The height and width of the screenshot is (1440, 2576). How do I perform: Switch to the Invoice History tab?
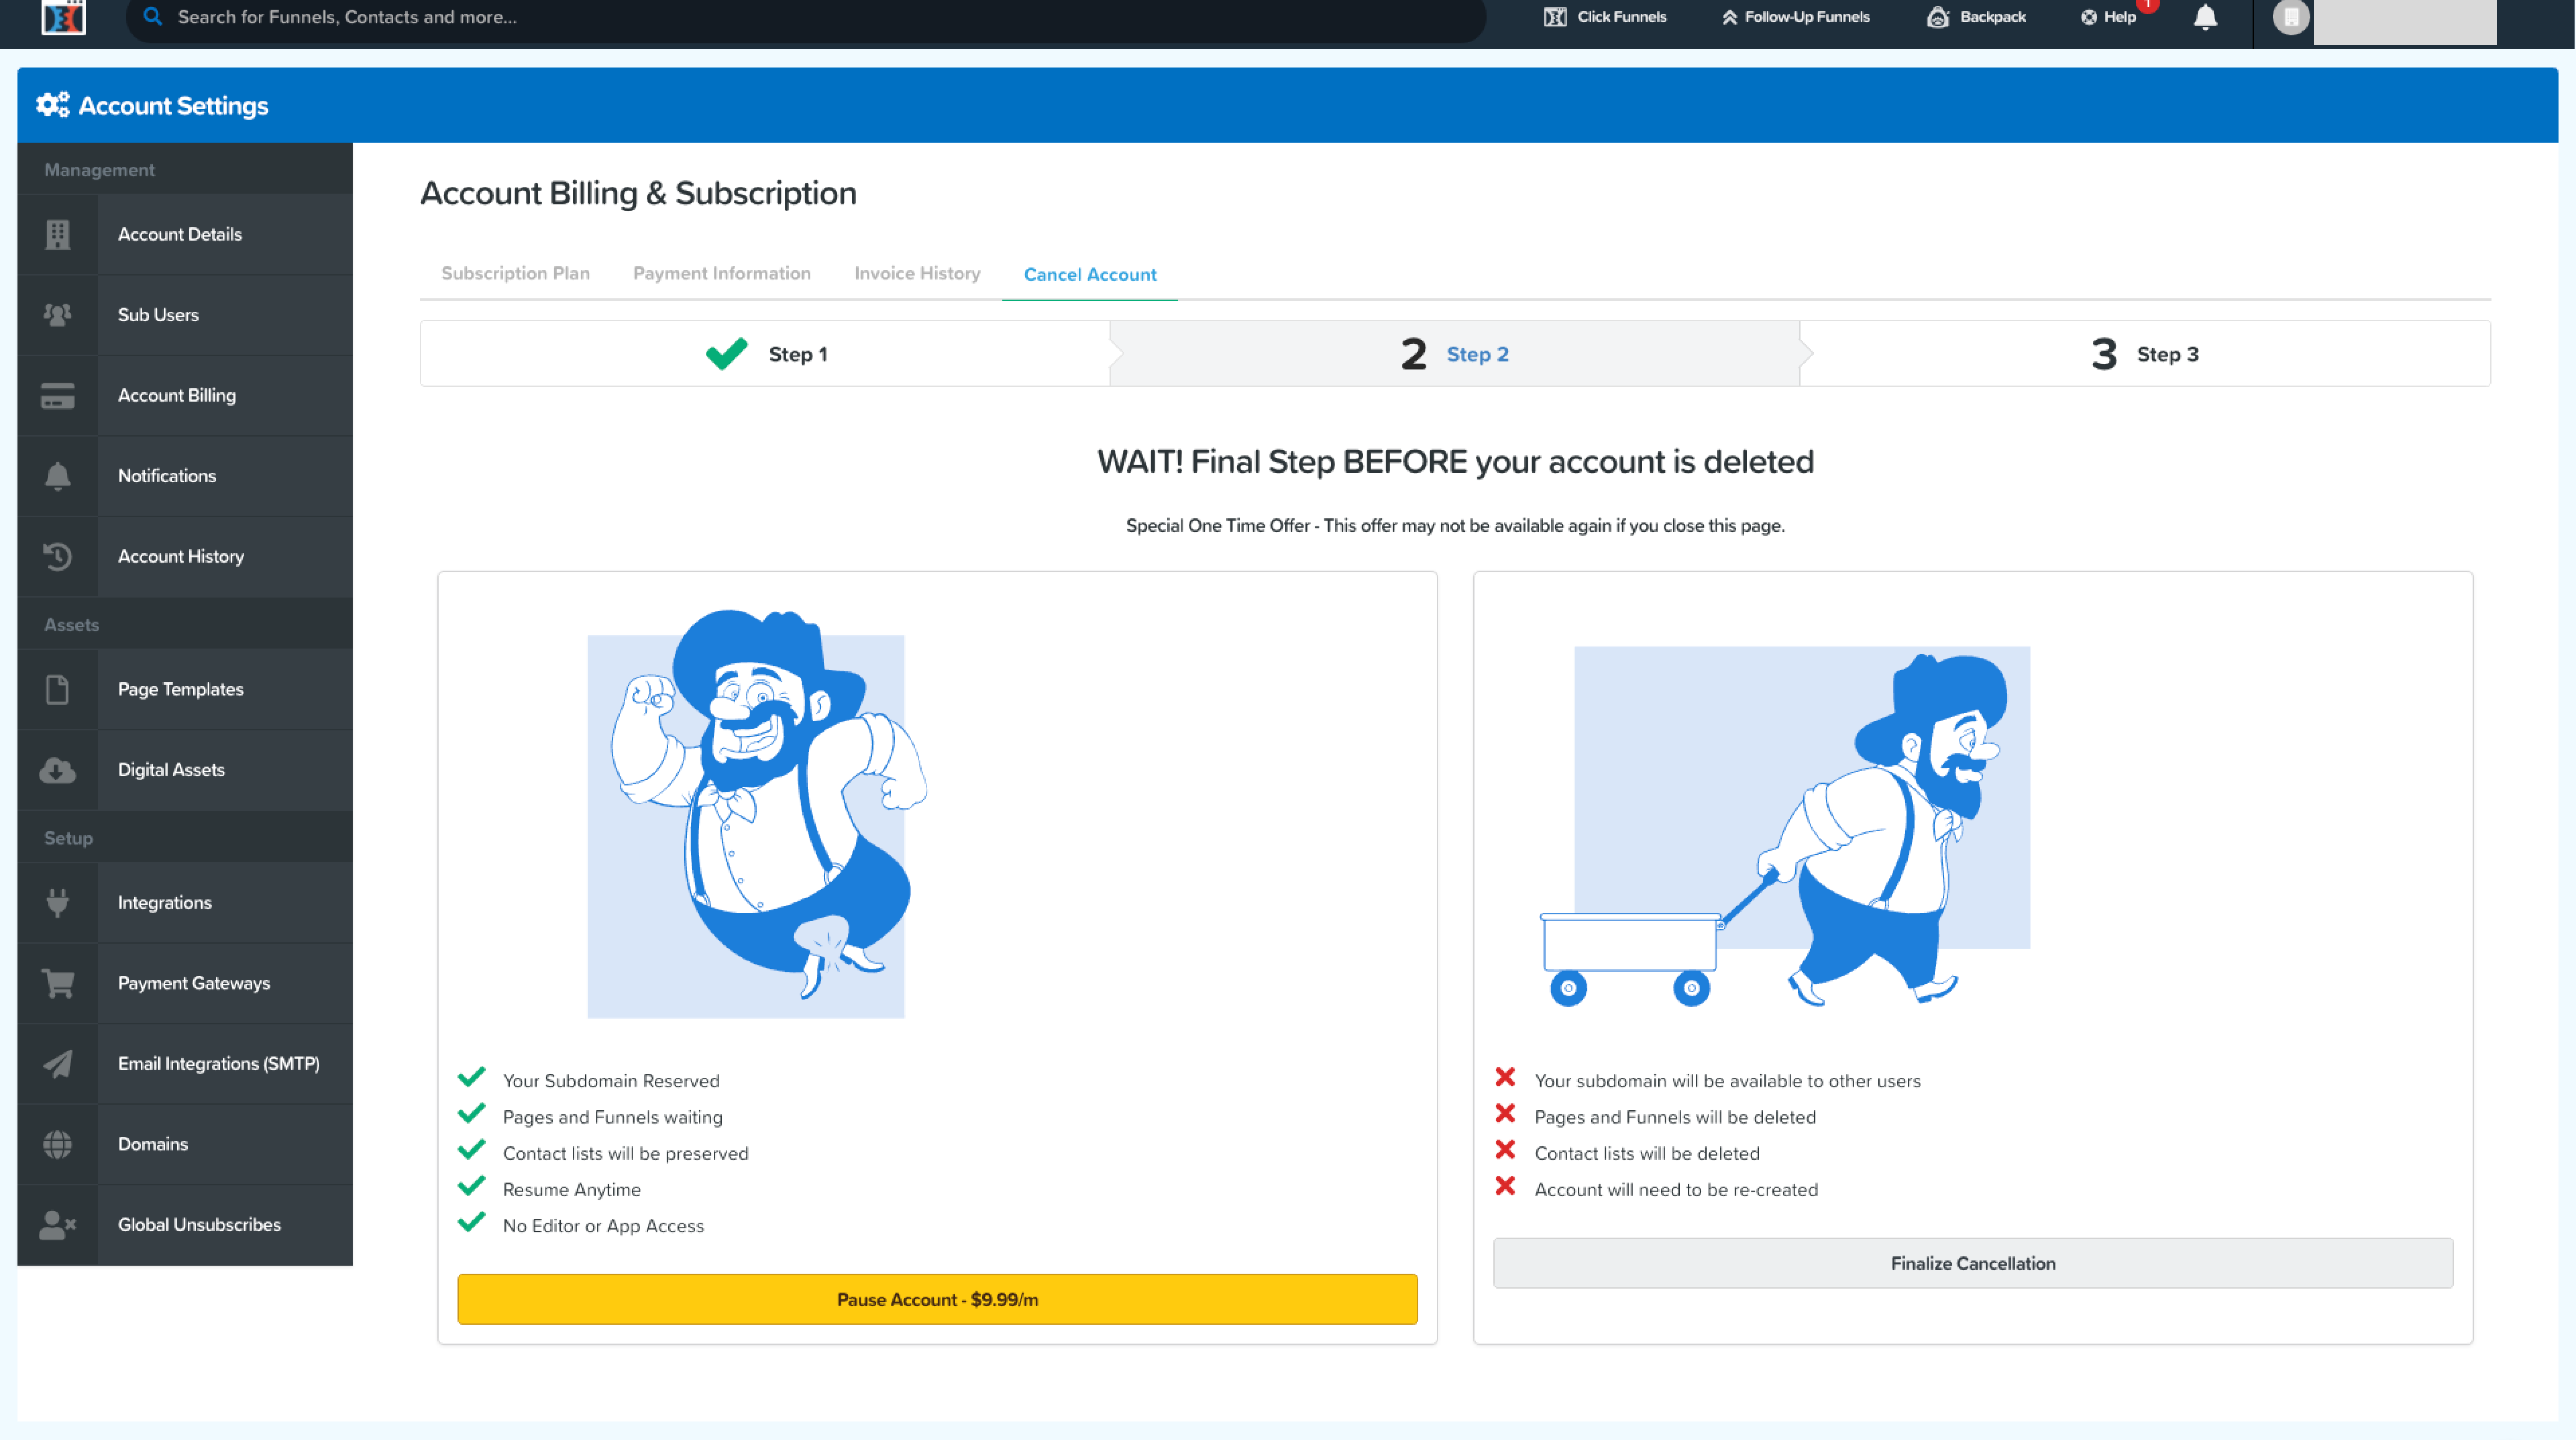coord(916,273)
